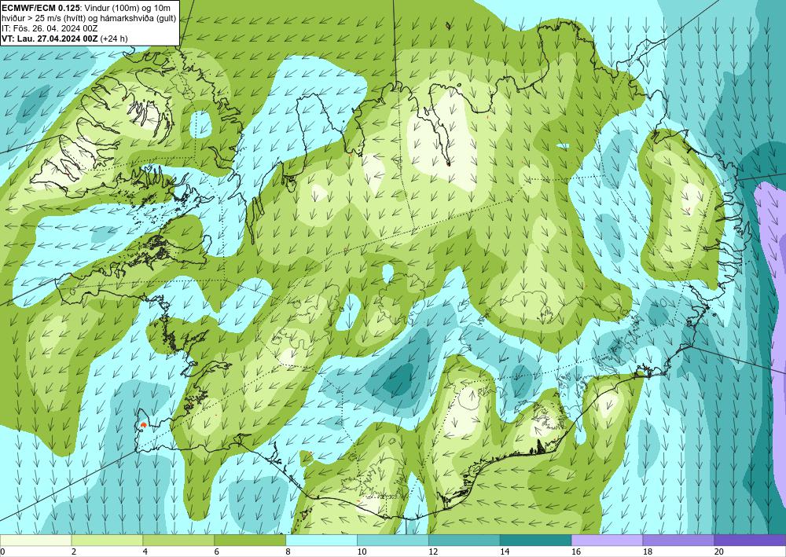Click the scale label "2"

(74, 552)
